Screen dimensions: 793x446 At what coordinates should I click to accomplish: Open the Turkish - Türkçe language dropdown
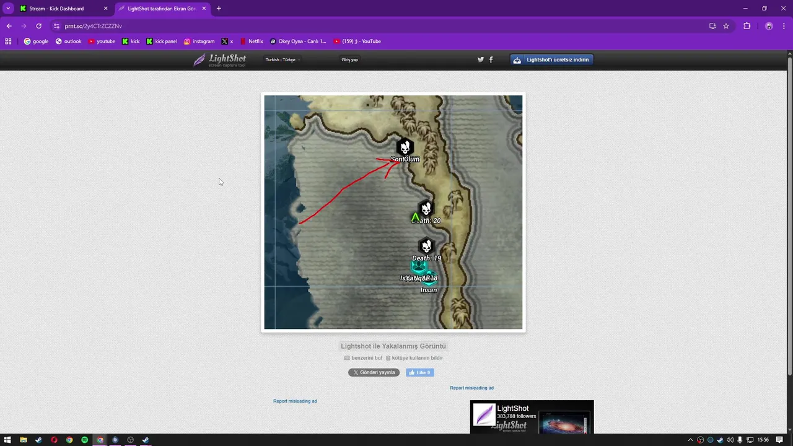[283, 60]
